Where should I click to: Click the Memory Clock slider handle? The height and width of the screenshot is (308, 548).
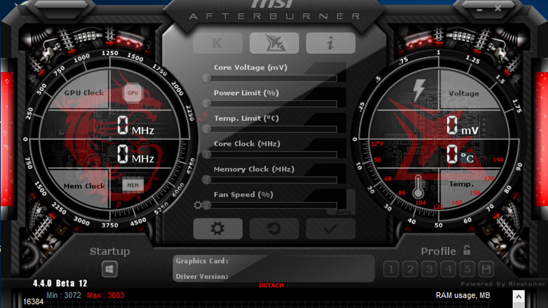(x=206, y=180)
